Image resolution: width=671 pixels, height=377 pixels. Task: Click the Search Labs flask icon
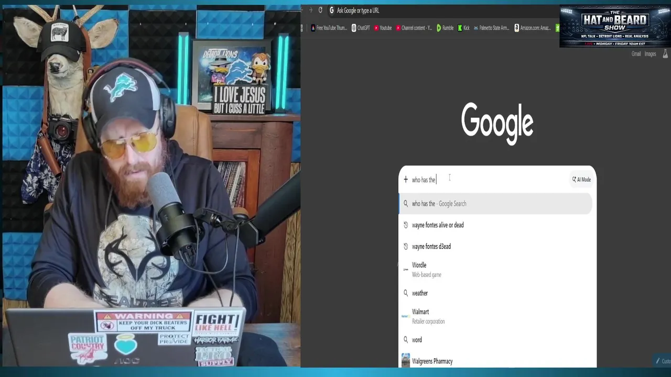665,53
